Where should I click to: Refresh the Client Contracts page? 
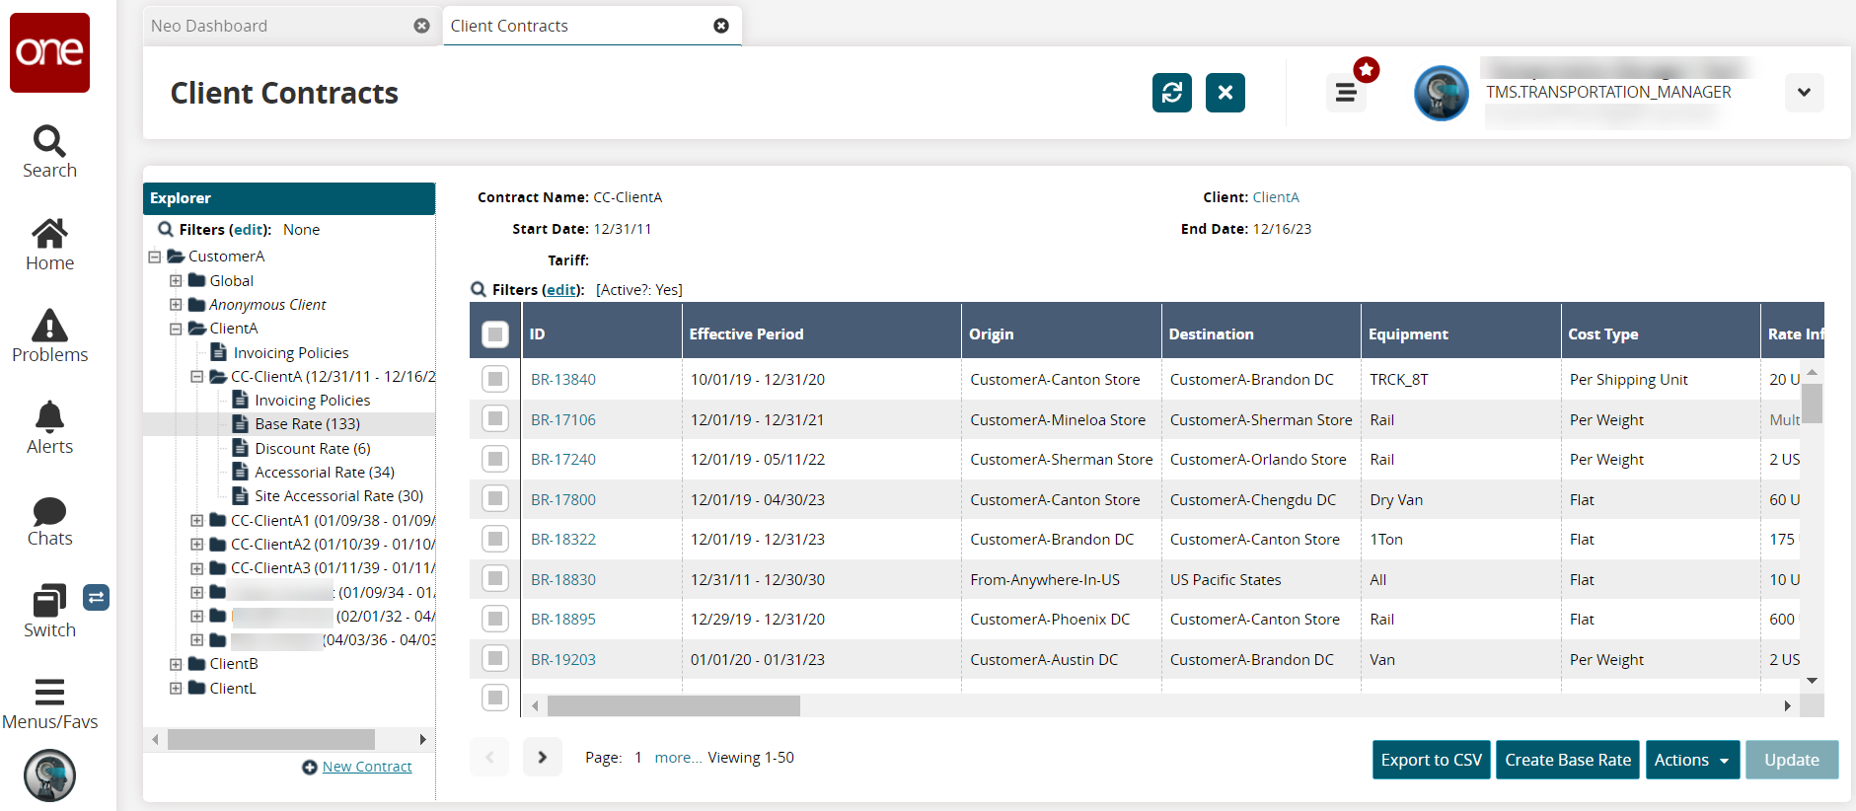(1172, 93)
